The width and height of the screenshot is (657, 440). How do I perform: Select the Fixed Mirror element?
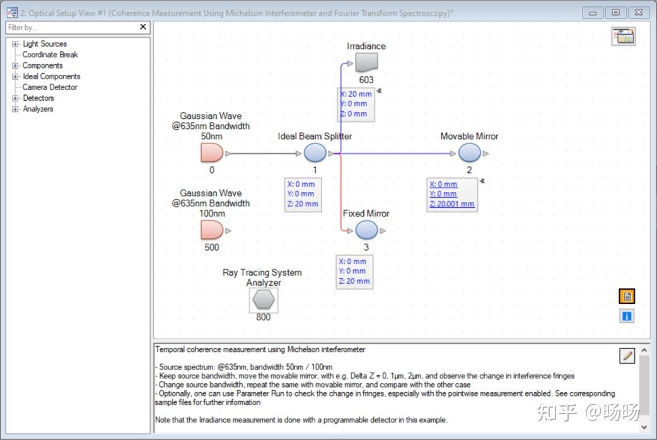[366, 230]
